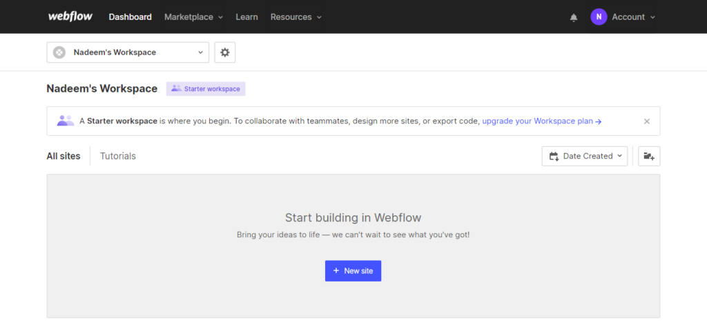
Task: Click the workspace avatar icon in selector
Action: pyautogui.click(x=59, y=52)
